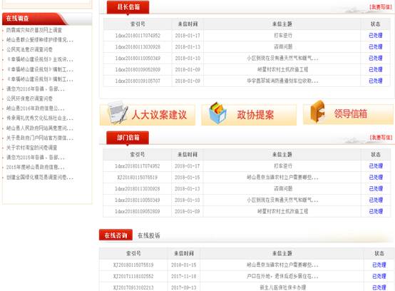Click 我要写信 link beside 部门信箱
This screenshot has width=395, height=291.
[381, 138]
